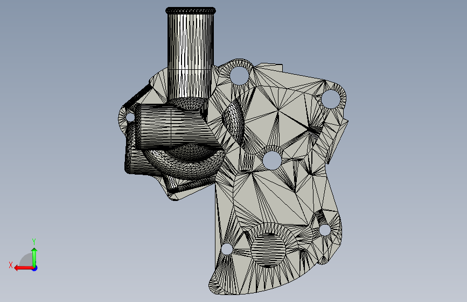Select the large circular boss at model bottom
This screenshot has width=467, height=302.
point(268,249)
